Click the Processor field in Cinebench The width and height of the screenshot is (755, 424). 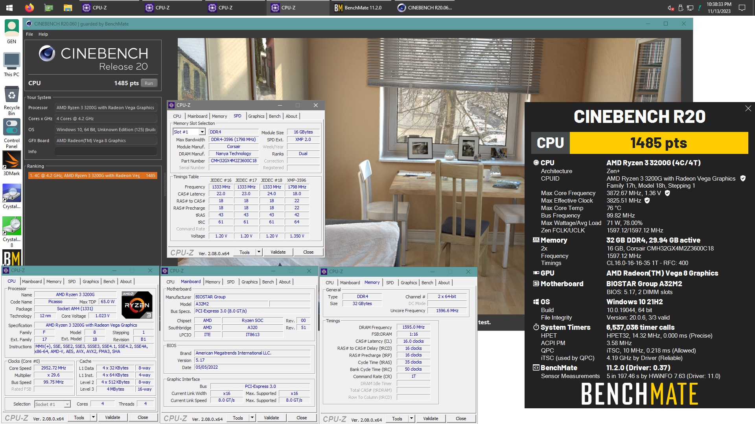tap(105, 108)
